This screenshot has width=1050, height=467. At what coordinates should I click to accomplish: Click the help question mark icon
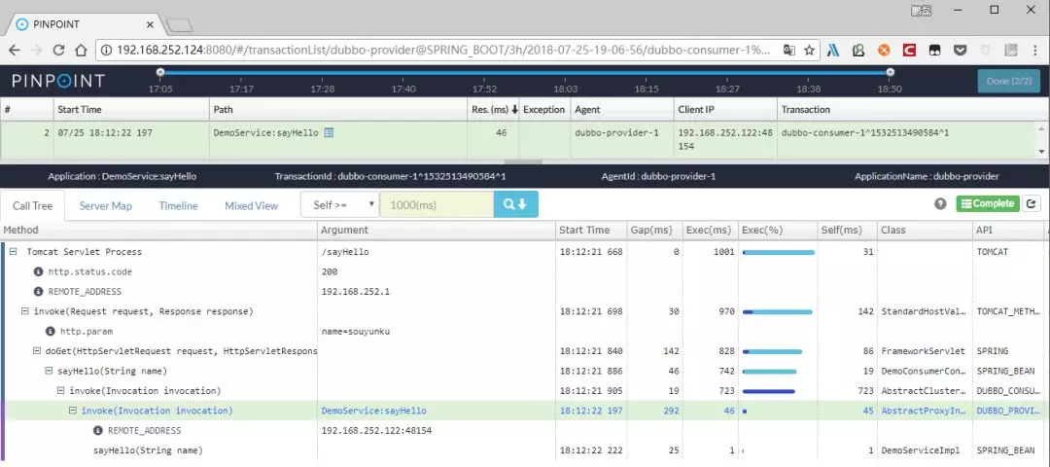point(940,203)
